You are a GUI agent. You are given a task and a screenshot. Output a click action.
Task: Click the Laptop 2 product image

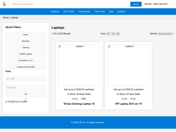click(x=128, y=65)
